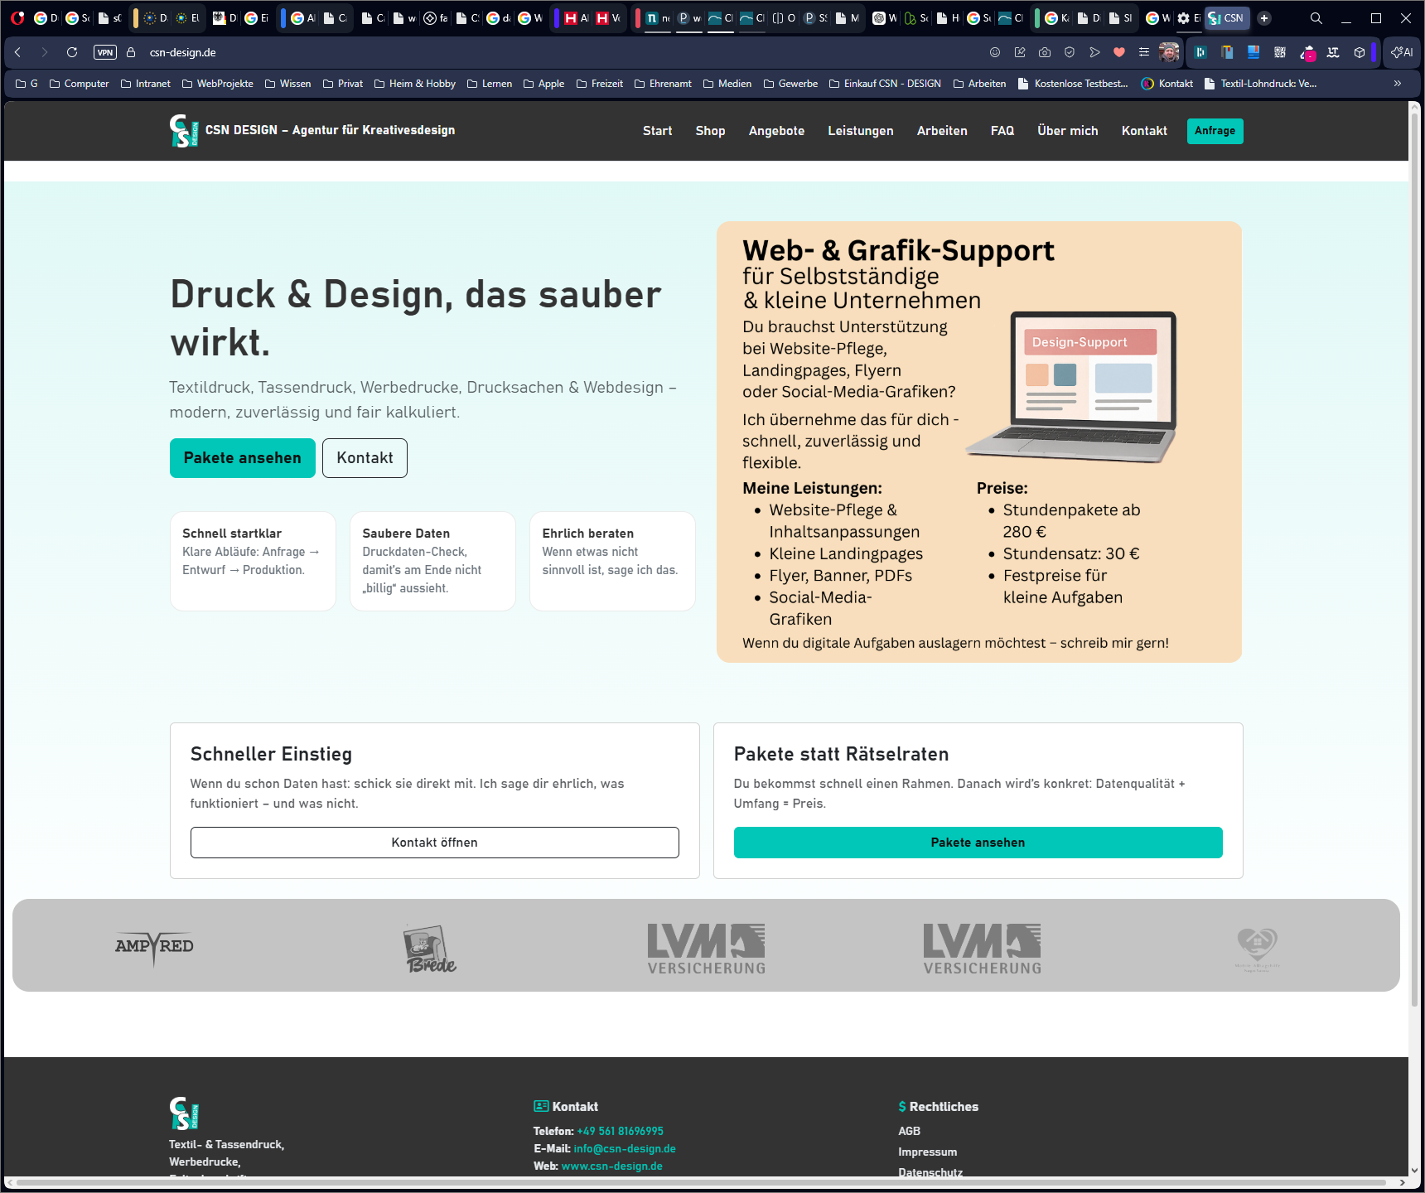1425x1193 pixels.
Task: Click the address bar URL csn-design.de
Action: (x=182, y=52)
